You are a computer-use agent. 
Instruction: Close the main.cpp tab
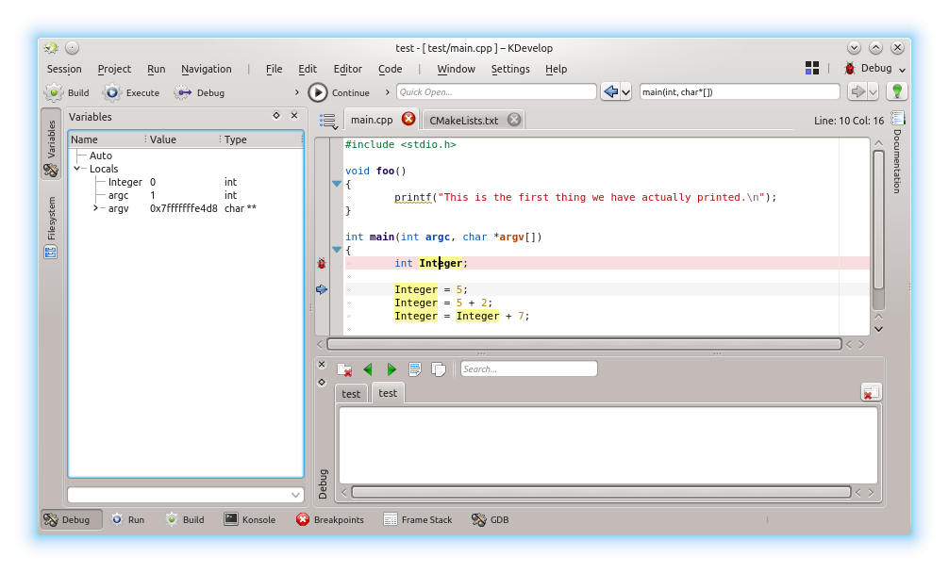coord(408,119)
